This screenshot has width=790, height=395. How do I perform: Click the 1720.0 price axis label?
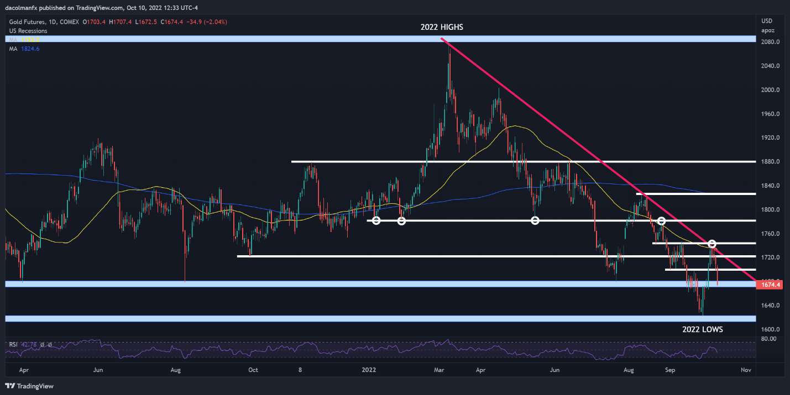(770, 257)
